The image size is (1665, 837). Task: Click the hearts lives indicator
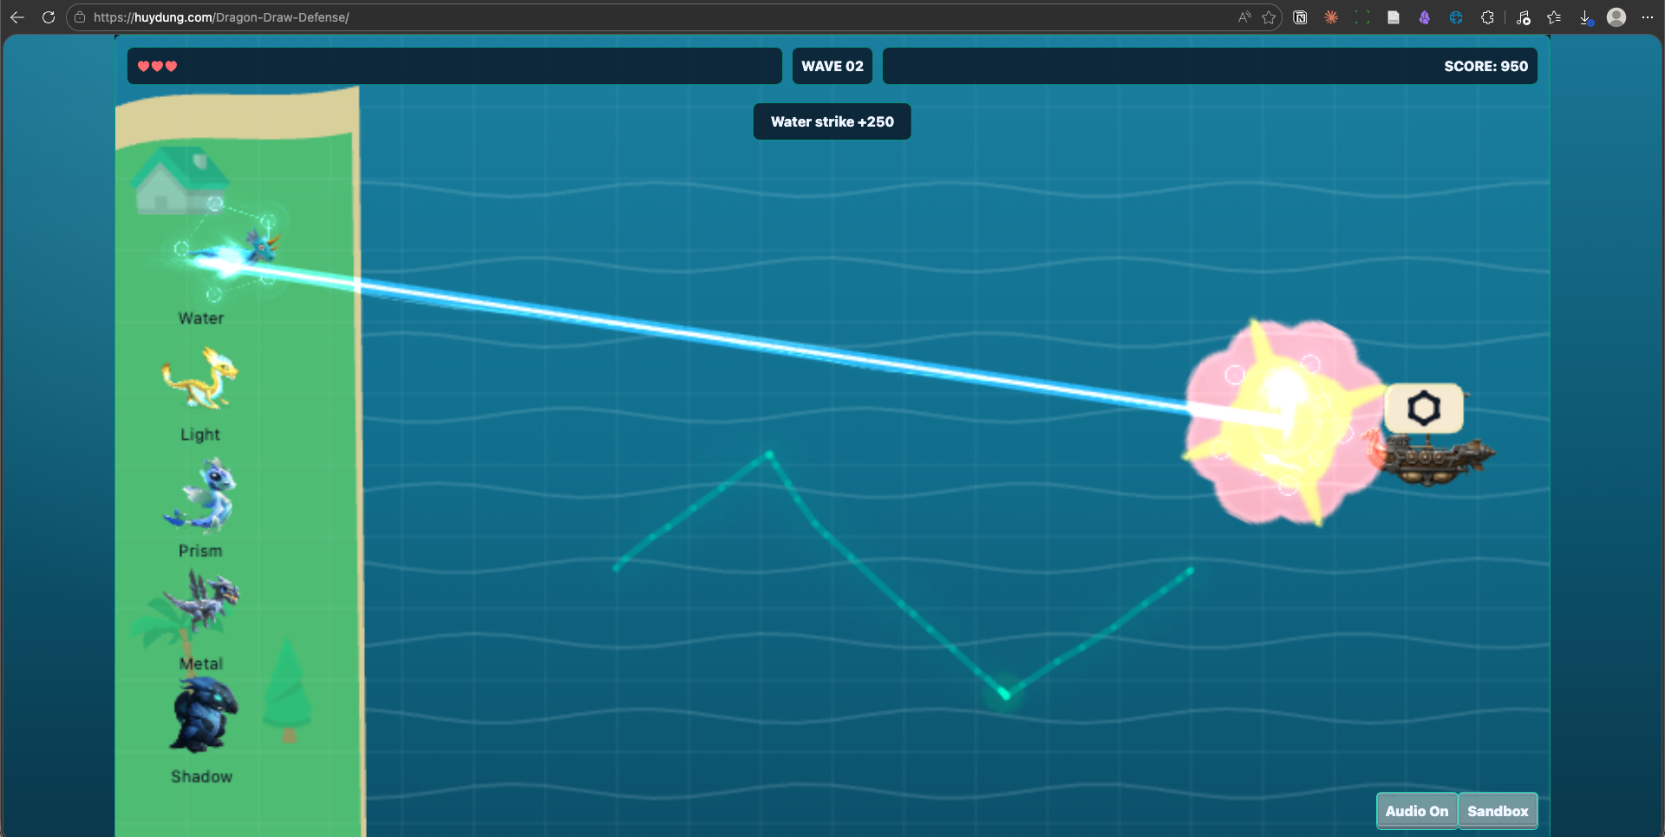(158, 66)
